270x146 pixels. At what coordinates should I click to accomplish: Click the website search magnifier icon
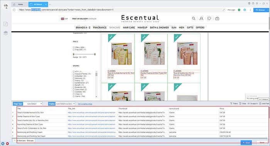click(x=194, y=18)
